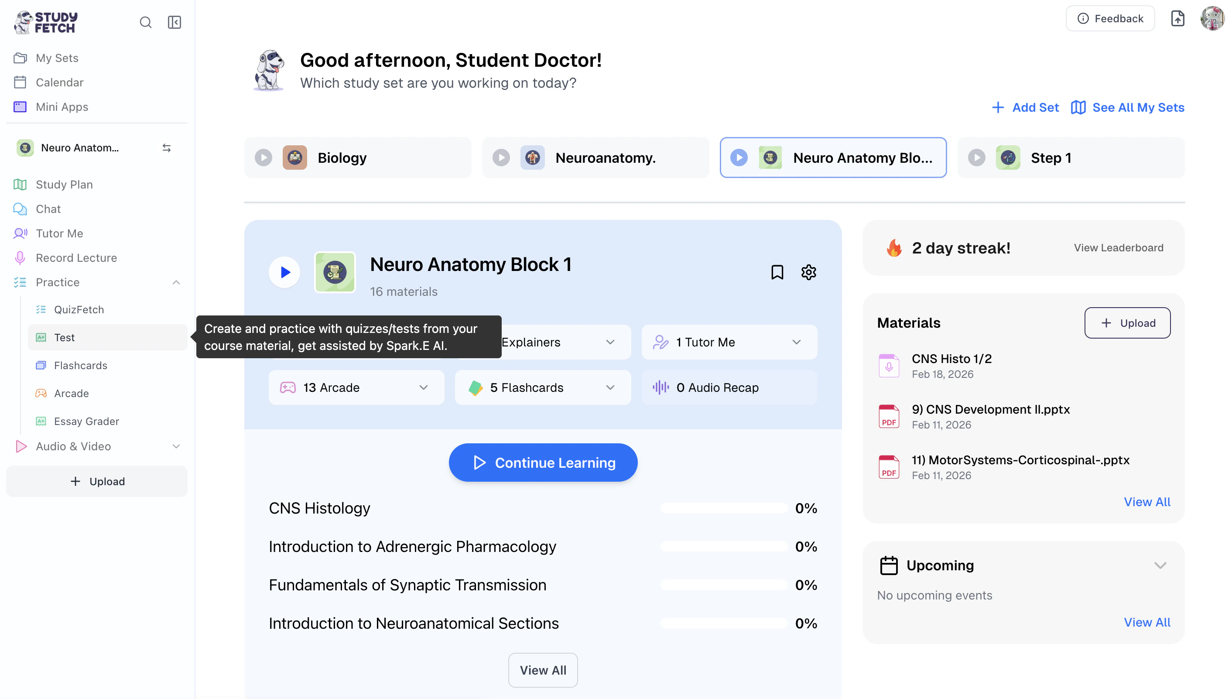Click the View Leaderboard link

click(x=1118, y=248)
